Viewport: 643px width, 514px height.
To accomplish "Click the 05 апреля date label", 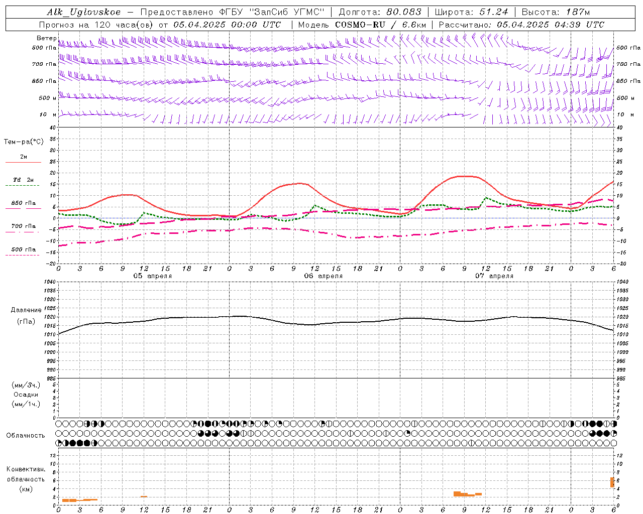I will pos(152,276).
